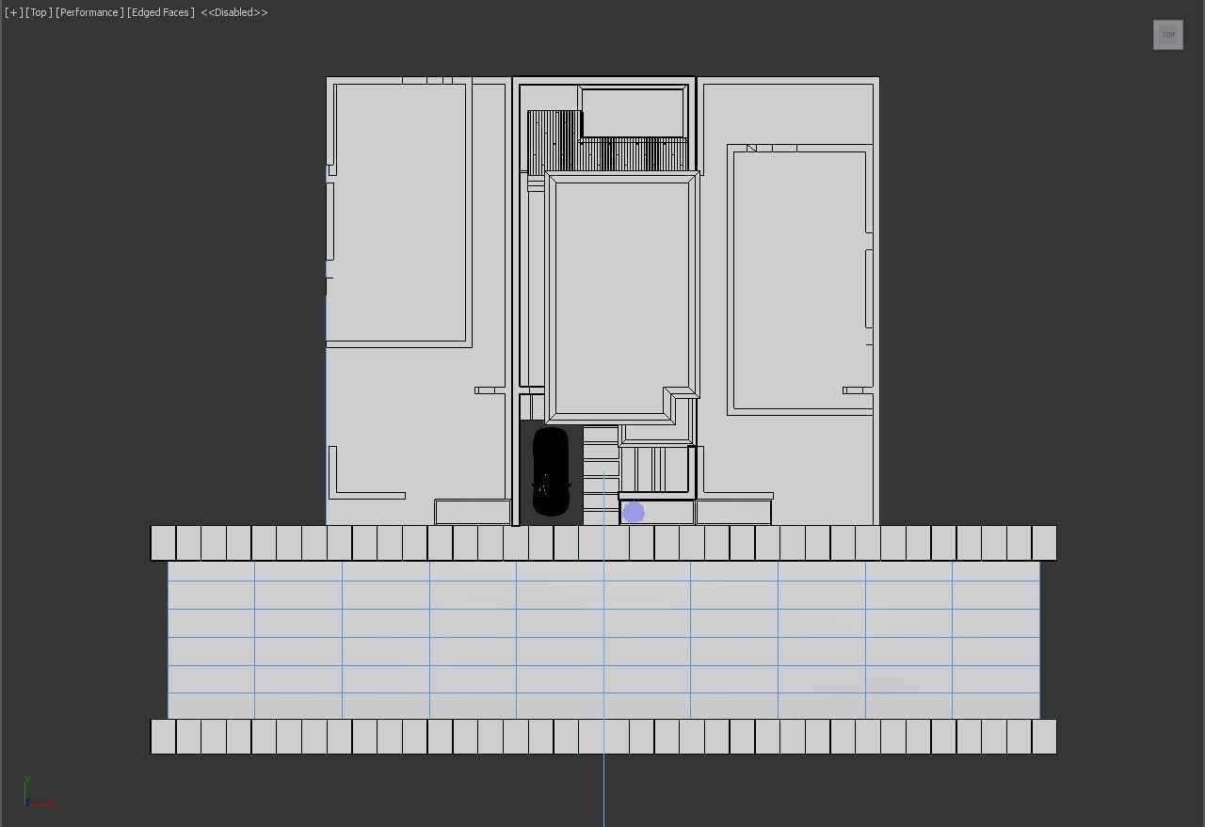This screenshot has width=1205, height=827.
Task: Click the TOP face of the ViewCube
Action: 1167,35
